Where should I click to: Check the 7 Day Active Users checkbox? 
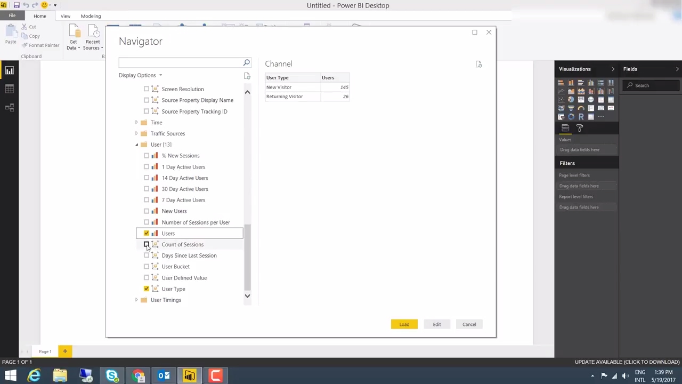(147, 200)
